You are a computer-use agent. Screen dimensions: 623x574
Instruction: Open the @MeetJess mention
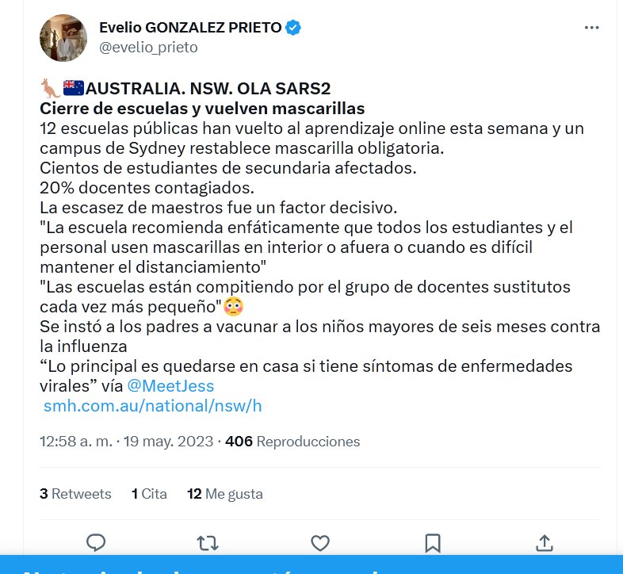[x=170, y=387]
